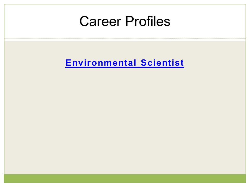250x187 pixels.
Task: Click the space between Environmental and Scientist
Action: 139,63
